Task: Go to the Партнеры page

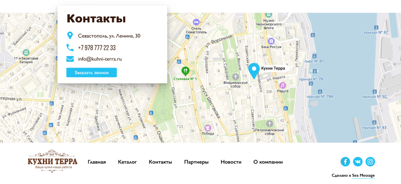Action: (196, 162)
